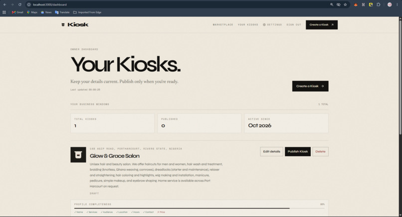Image resolution: width=402 pixels, height=217 pixels.
Task: Click the profile completeness progress bar
Action: (199, 209)
